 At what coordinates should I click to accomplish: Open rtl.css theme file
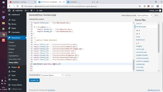(138, 37)
